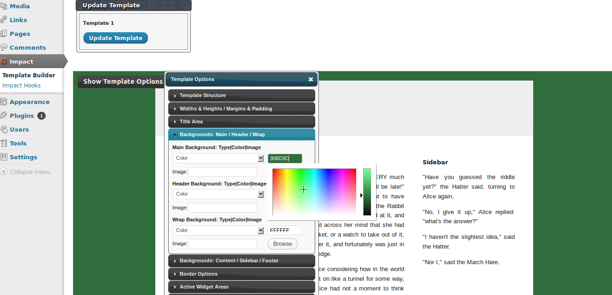Click the Settings icon in sidebar
The height and width of the screenshot is (295, 612).
(x=4, y=157)
